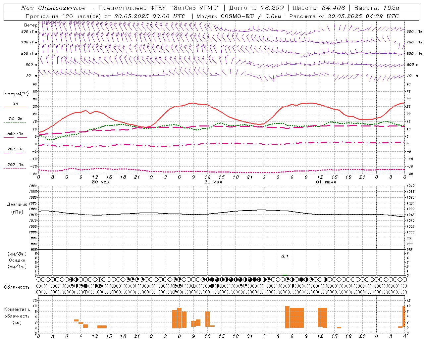Click the '700 гПа' temperature legend dash-dot sample
The width and height of the screenshot is (424, 339).
pyautogui.click(x=15, y=153)
